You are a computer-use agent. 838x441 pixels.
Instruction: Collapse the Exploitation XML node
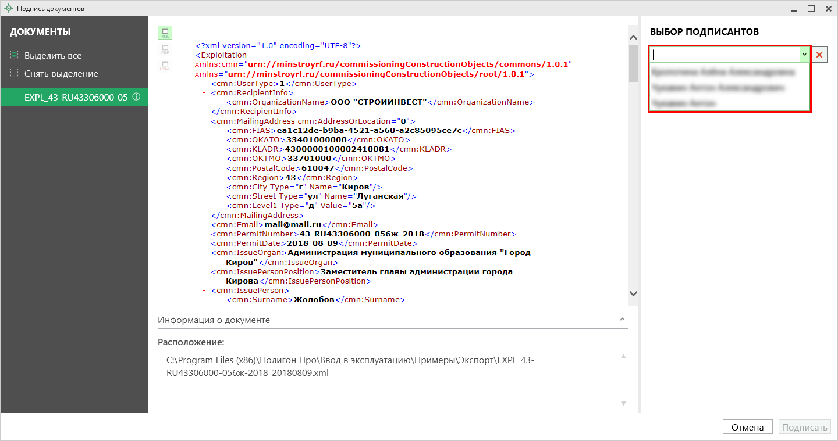click(189, 55)
